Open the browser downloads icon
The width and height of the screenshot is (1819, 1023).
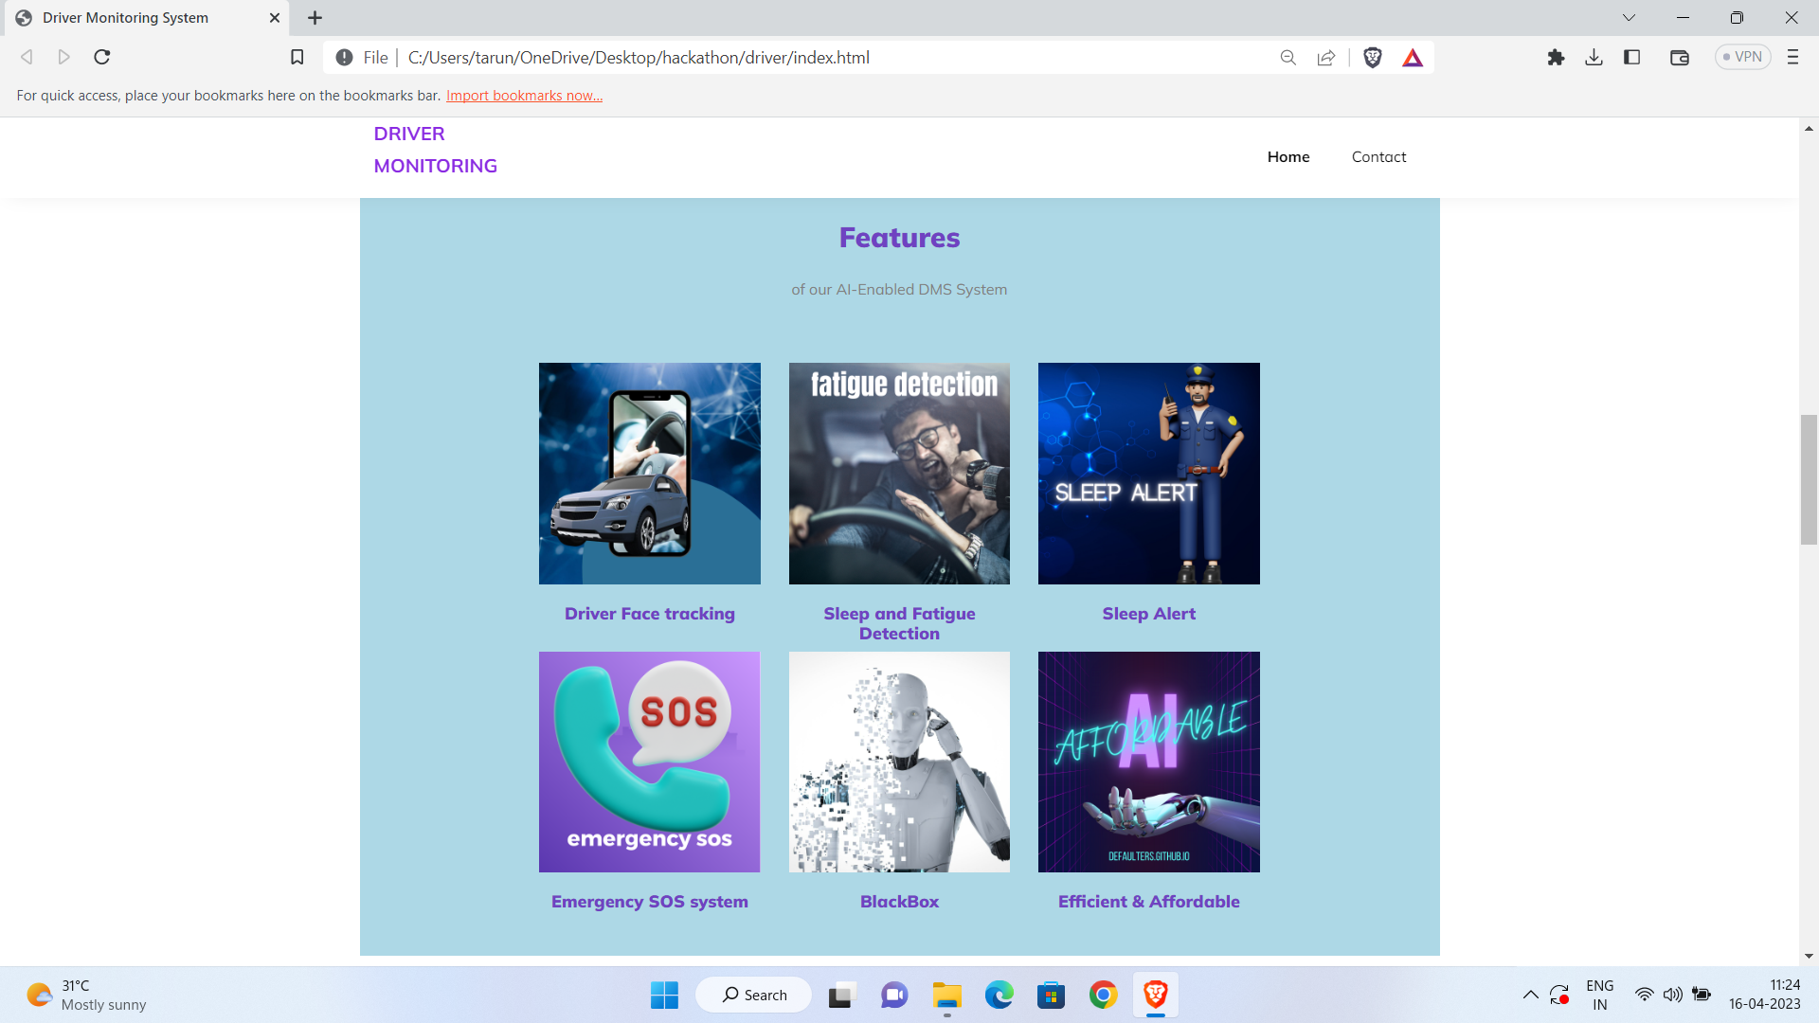click(x=1594, y=58)
